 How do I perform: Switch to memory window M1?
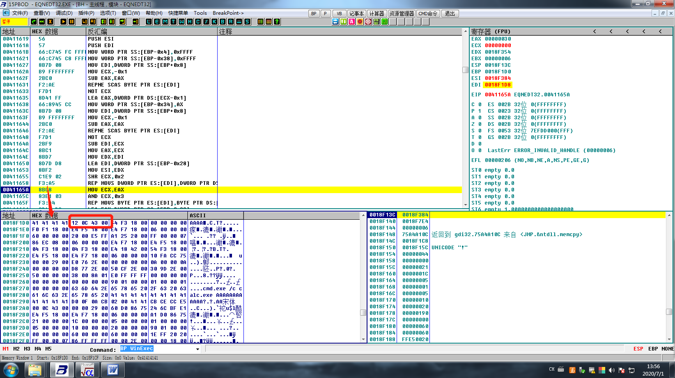pyautogui.click(x=6, y=349)
